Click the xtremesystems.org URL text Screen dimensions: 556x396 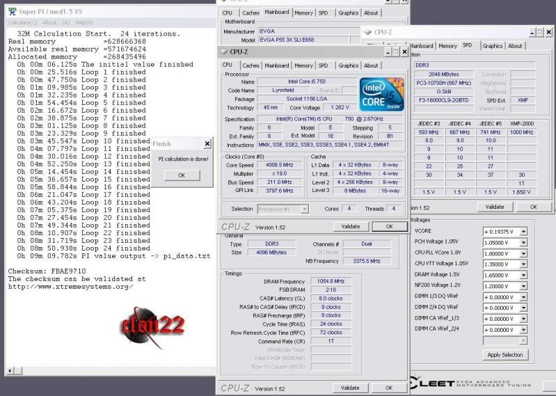(x=71, y=287)
